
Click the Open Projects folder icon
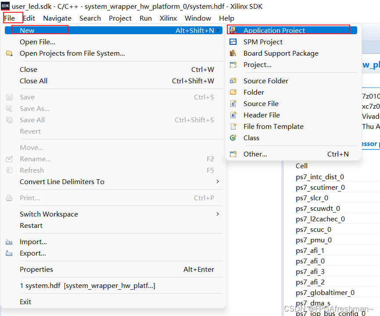coord(9,53)
